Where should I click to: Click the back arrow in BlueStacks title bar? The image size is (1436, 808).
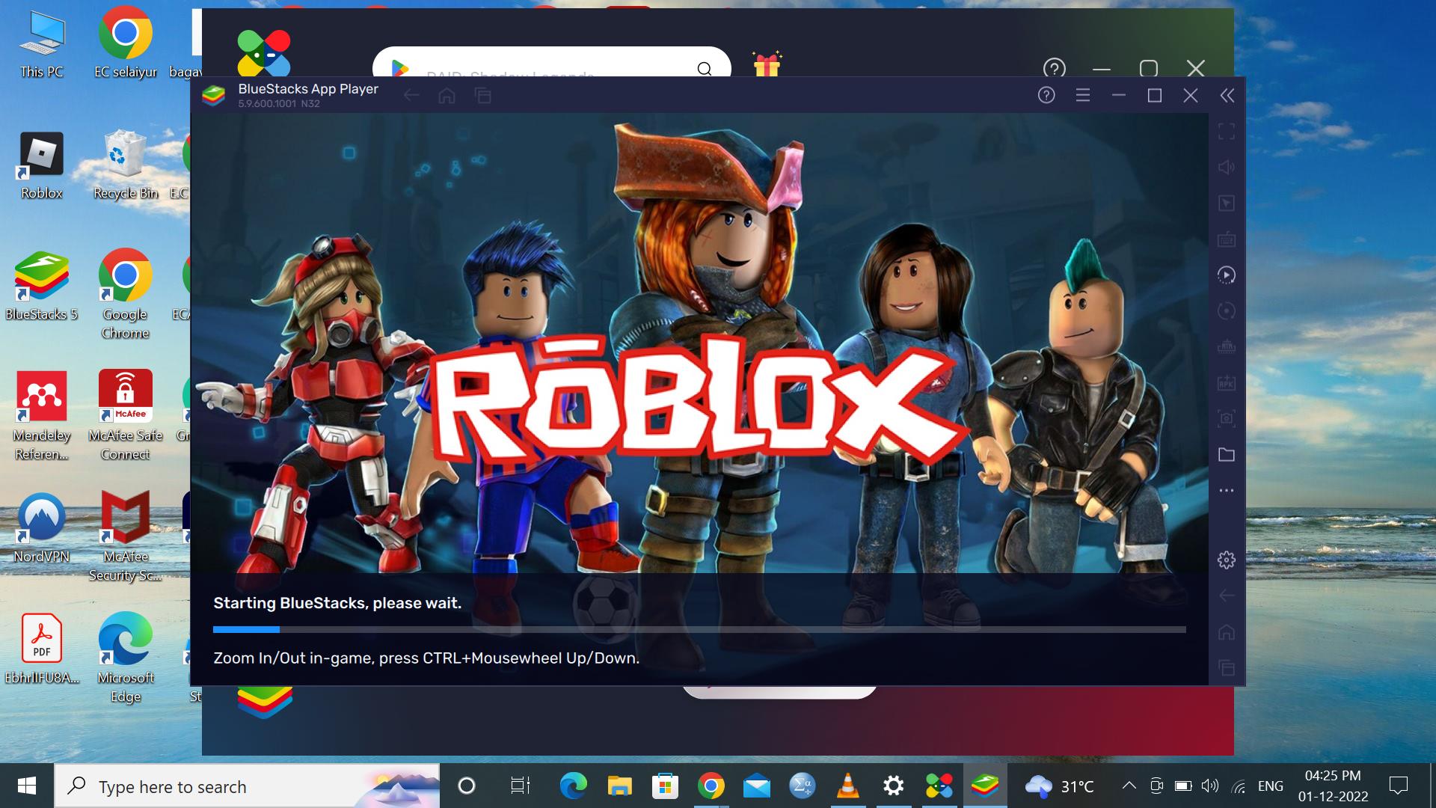(411, 95)
